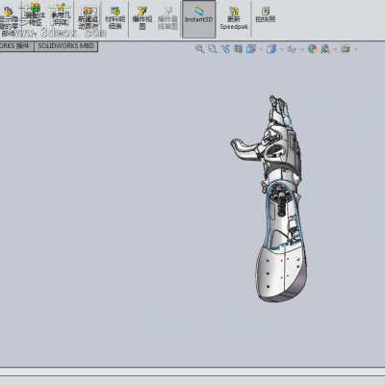This screenshot has height=385, width=385.
Task: Open the SOLIDWORKS add-ins tab
Action: [x=16, y=46]
